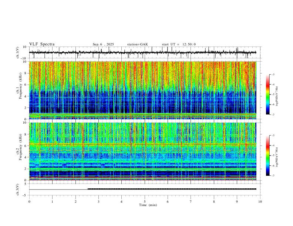Click the "-5" tick on ch.2 colorbar

pyautogui.click(x=273, y=155)
